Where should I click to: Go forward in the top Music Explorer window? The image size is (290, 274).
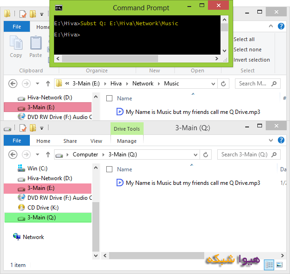pos(26,84)
